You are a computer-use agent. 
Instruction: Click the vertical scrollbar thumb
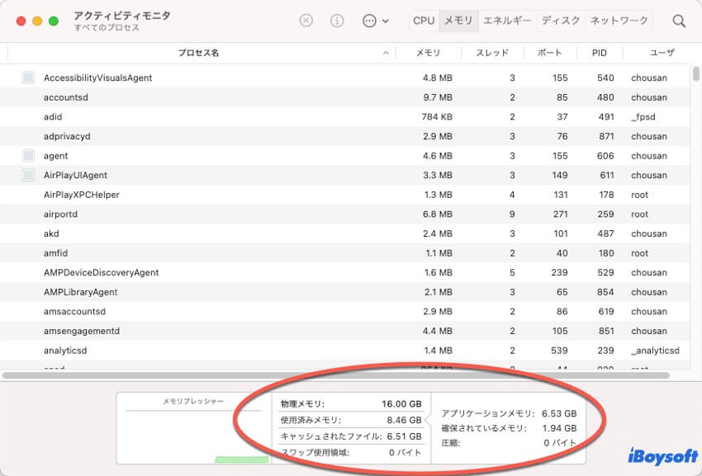[695, 73]
